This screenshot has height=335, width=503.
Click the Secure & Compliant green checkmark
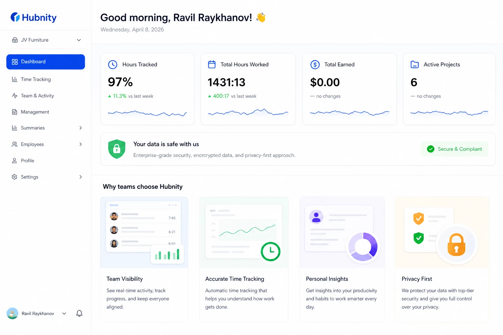click(431, 149)
